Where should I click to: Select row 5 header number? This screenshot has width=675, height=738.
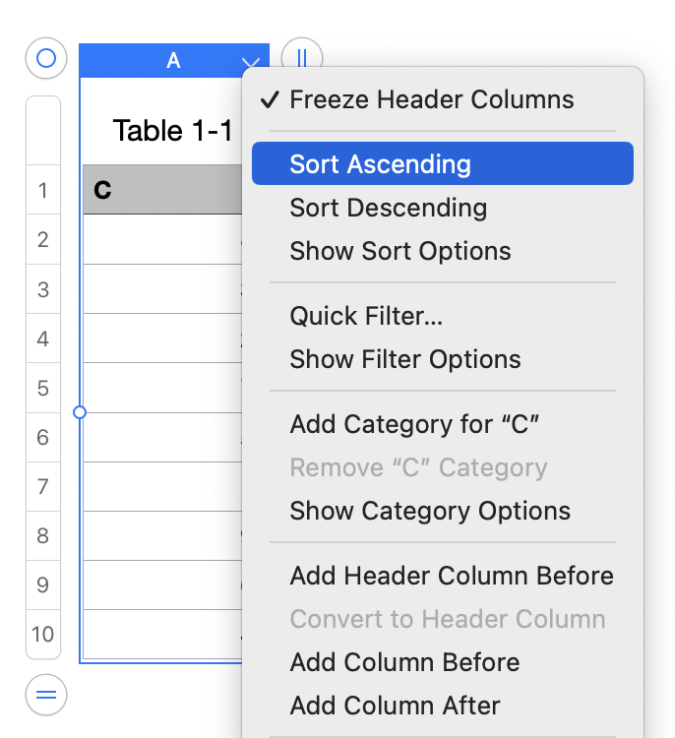point(43,388)
